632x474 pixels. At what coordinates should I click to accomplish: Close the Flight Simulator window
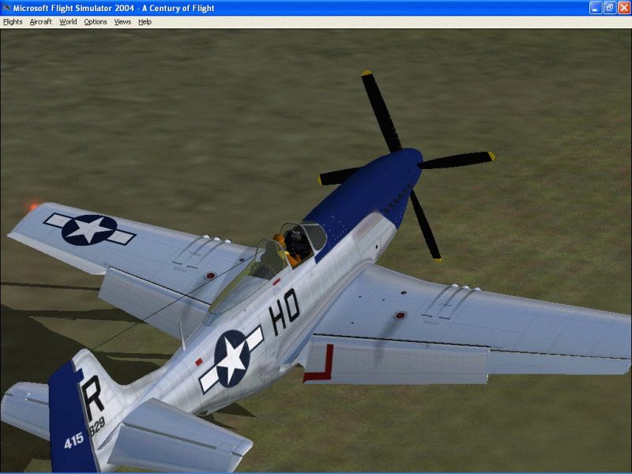624,8
